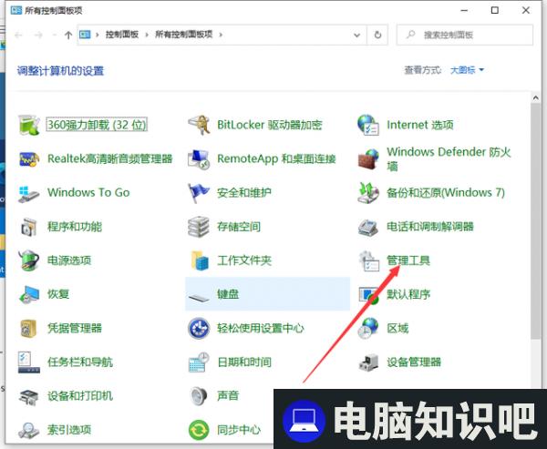Screen dimensions: 547x449
Task: Click the vertical scrollbar thumb
Action: [x=535, y=220]
